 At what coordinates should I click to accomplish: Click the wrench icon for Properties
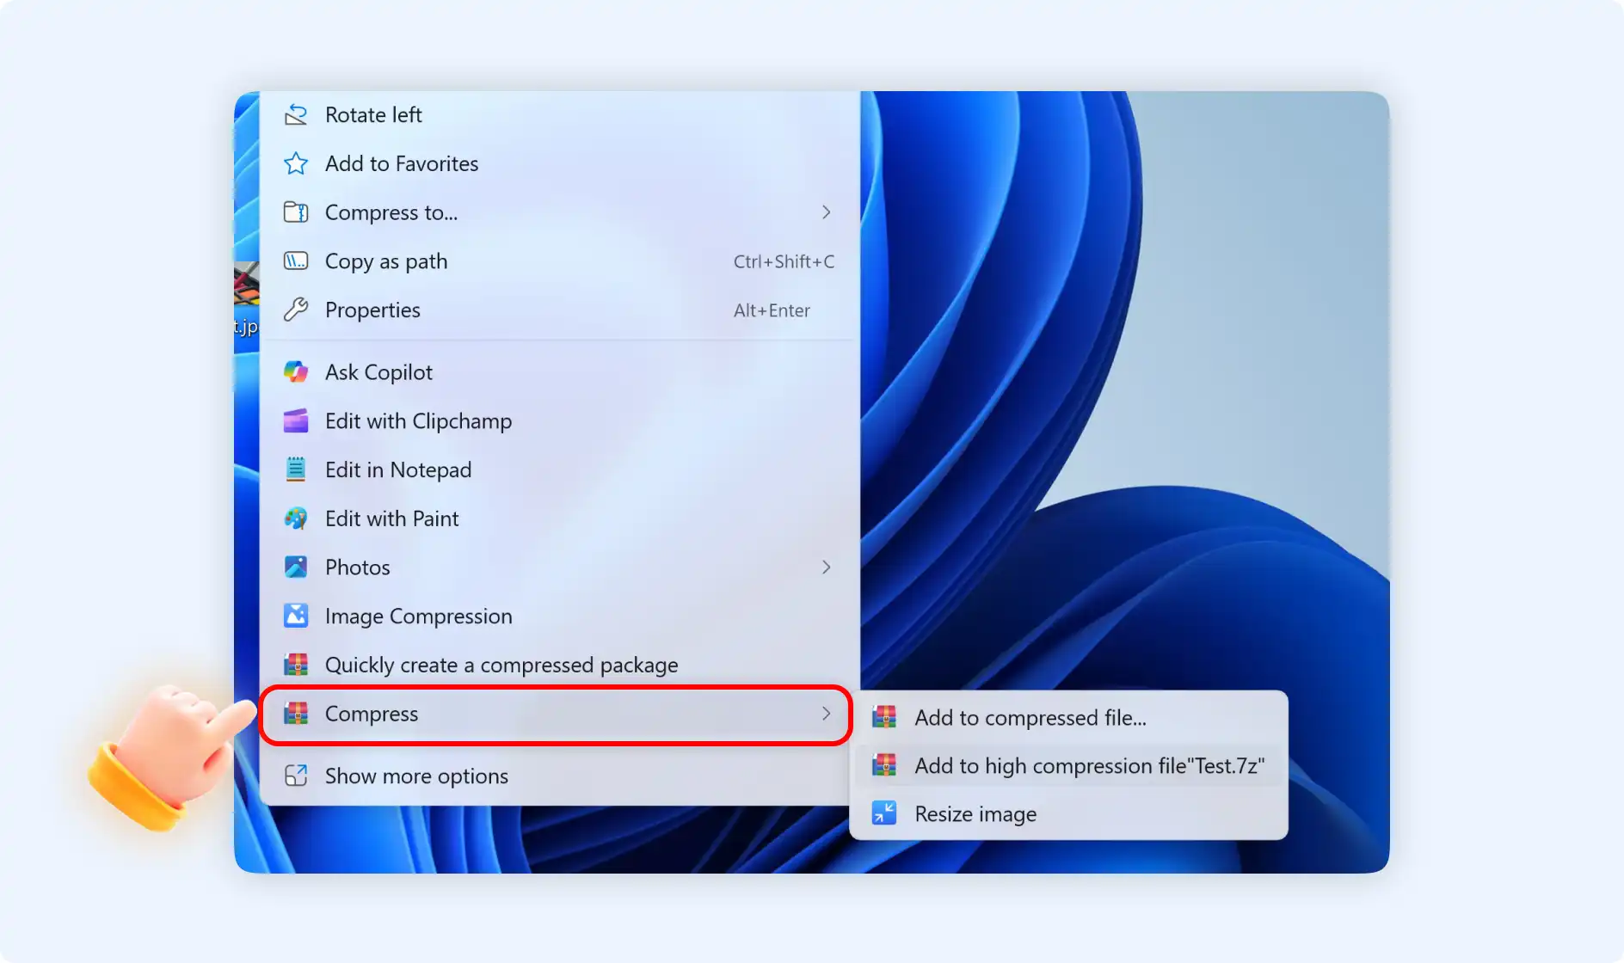tap(296, 310)
